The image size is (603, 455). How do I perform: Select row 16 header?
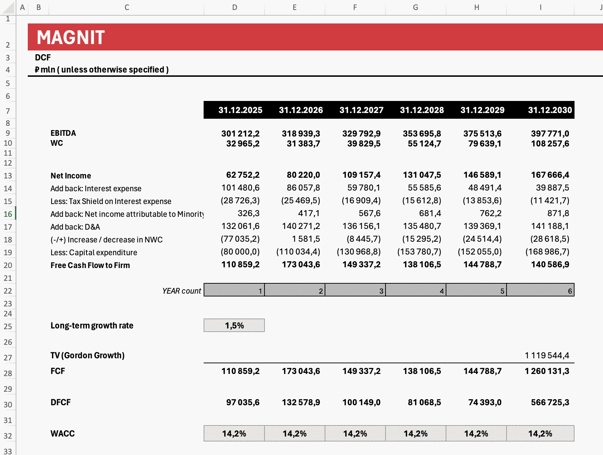click(8, 214)
